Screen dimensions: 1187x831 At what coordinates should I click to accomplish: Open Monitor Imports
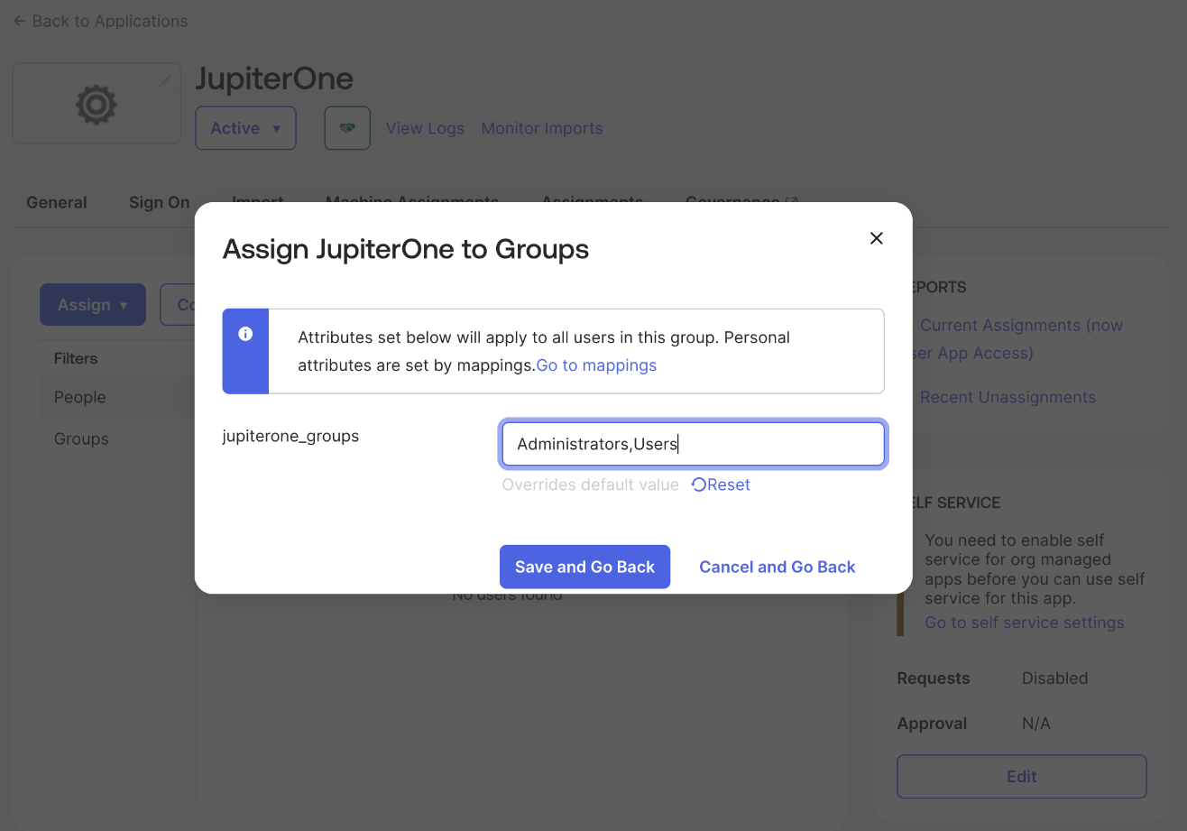coord(542,128)
